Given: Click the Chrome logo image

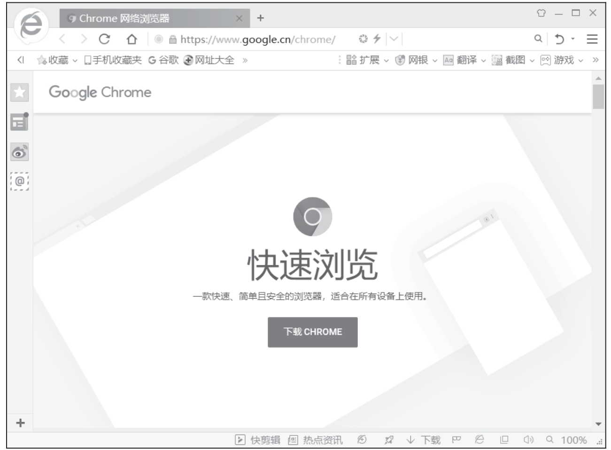Looking at the screenshot, I should 312,217.
